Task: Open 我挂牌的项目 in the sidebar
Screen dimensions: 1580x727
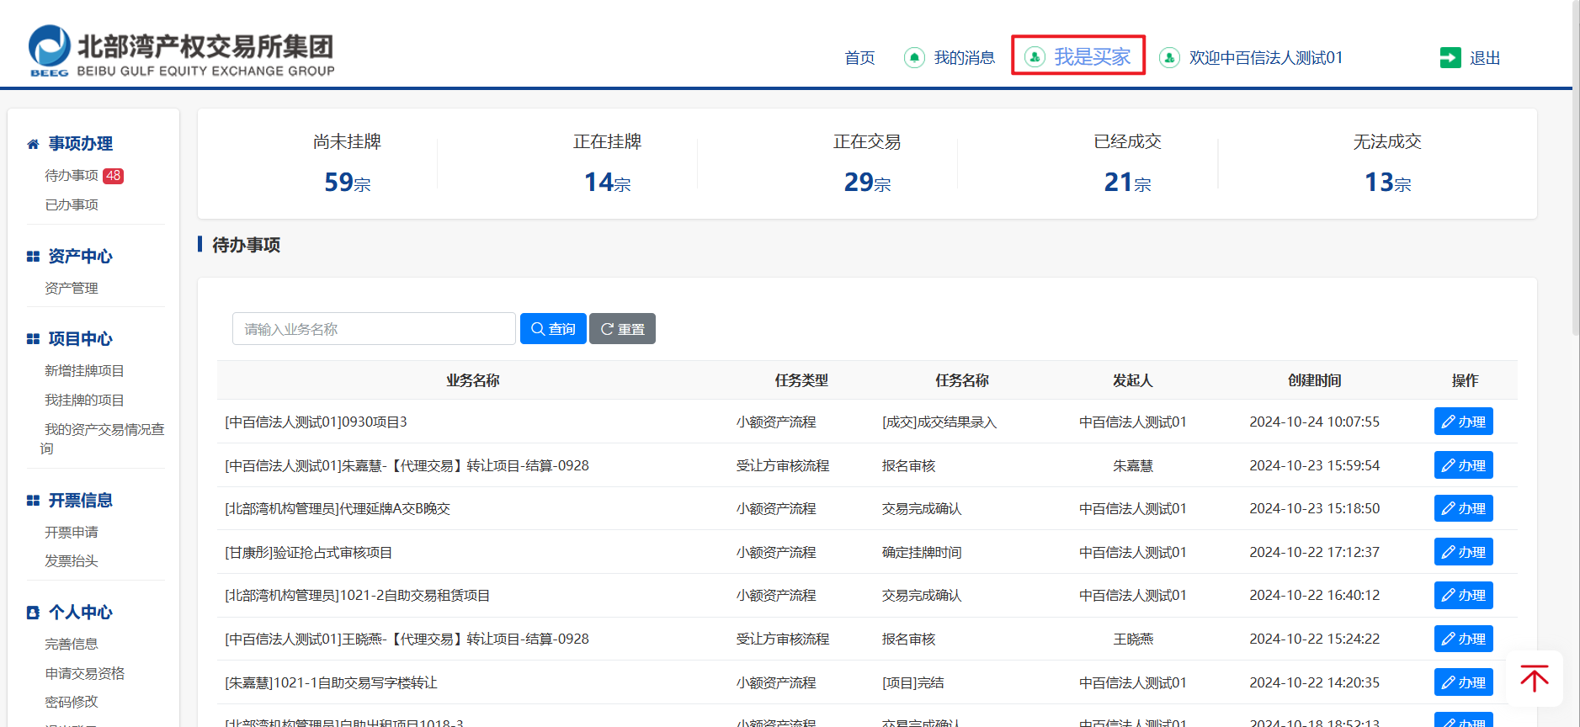Action: click(x=84, y=400)
